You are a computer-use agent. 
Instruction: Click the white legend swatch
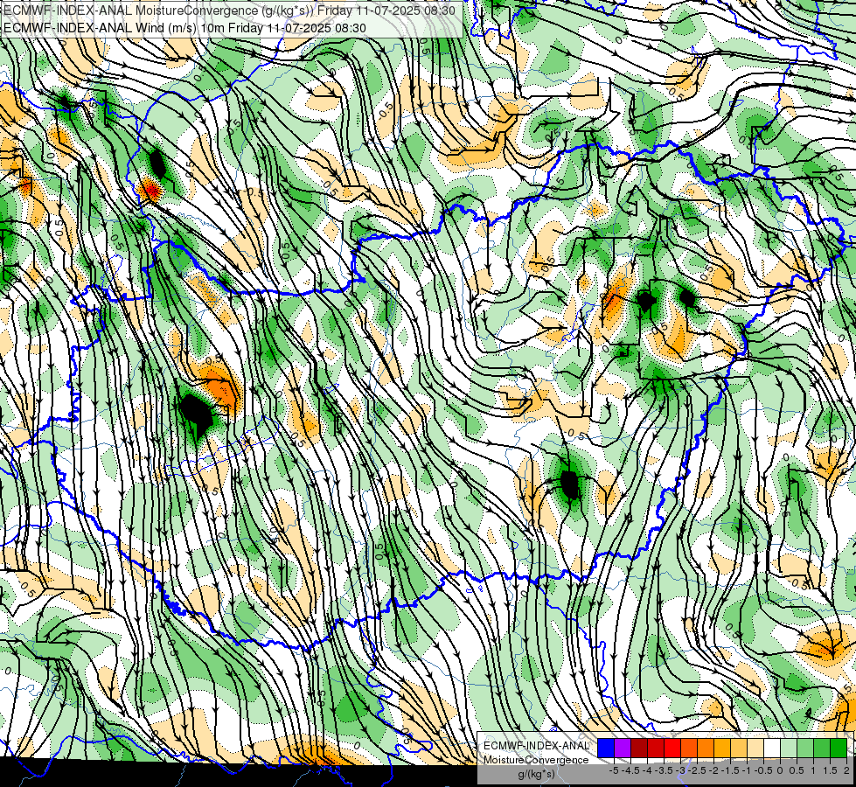pos(772,748)
